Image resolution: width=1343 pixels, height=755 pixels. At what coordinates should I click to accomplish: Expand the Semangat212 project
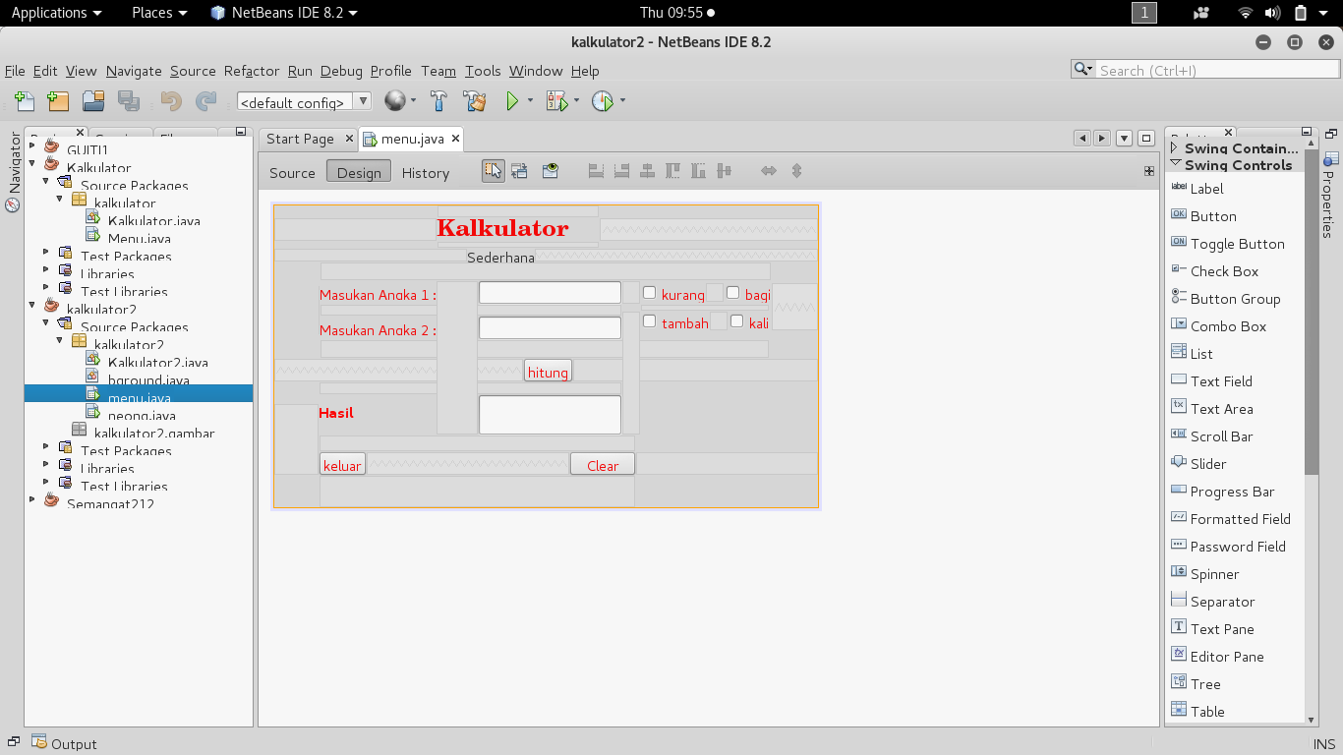click(x=31, y=499)
